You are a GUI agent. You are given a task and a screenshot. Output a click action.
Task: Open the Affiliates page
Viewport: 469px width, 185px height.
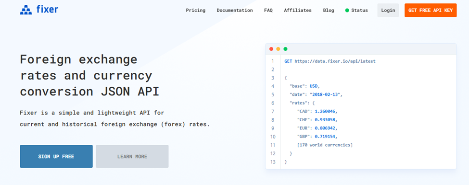298,10
